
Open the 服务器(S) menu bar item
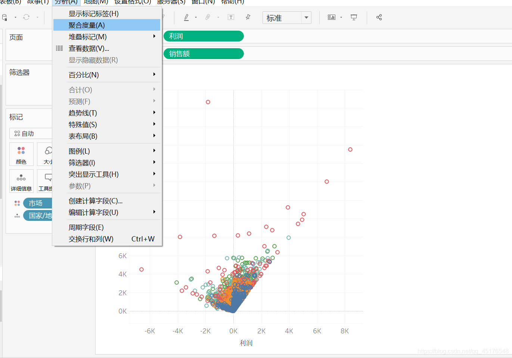pos(171,2)
